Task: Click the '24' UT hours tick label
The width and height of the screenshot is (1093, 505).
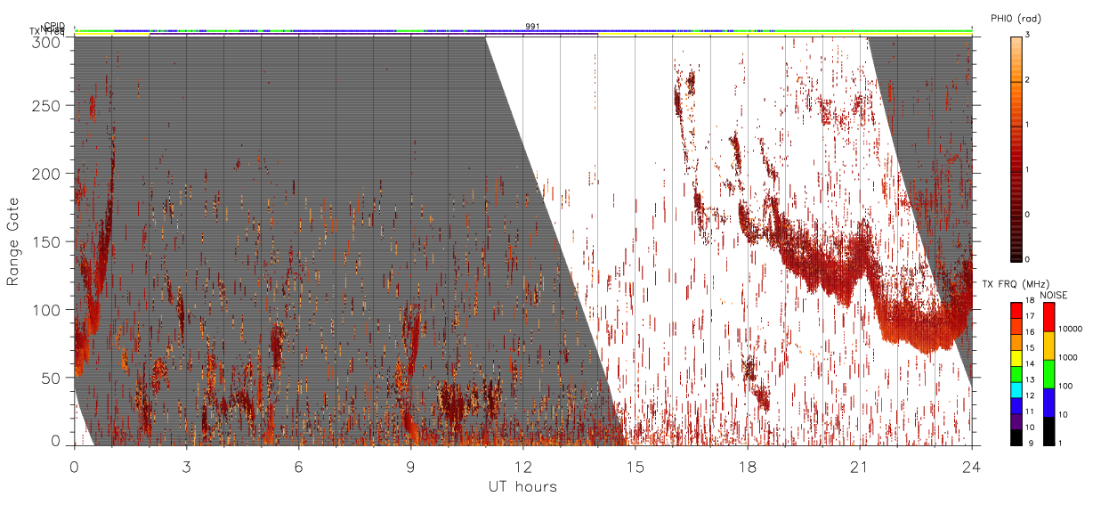Action: coord(972,466)
